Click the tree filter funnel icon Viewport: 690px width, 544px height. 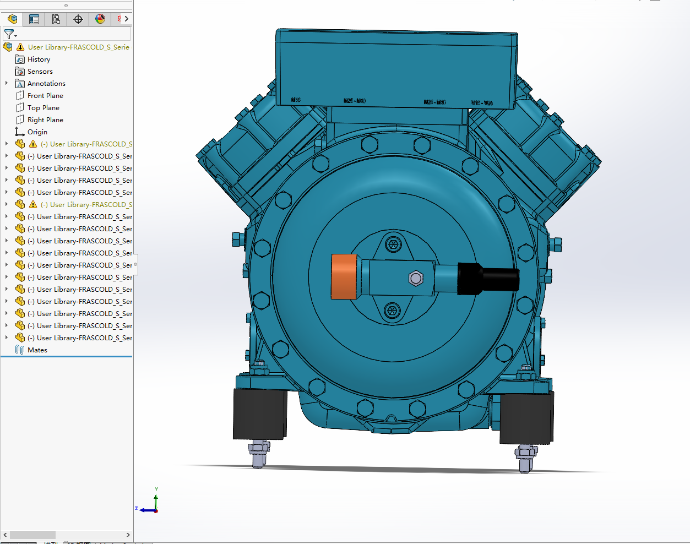tap(9, 34)
